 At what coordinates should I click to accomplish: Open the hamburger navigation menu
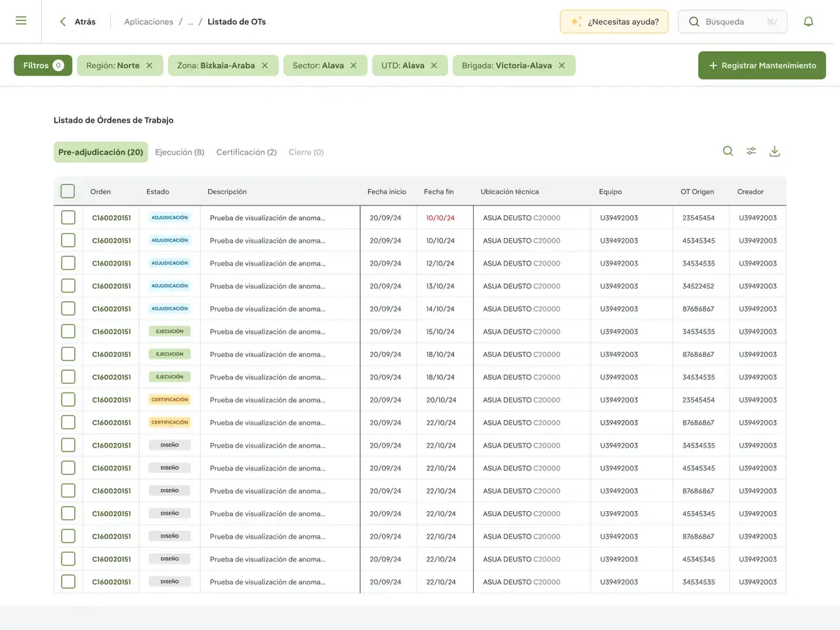pyautogui.click(x=21, y=21)
